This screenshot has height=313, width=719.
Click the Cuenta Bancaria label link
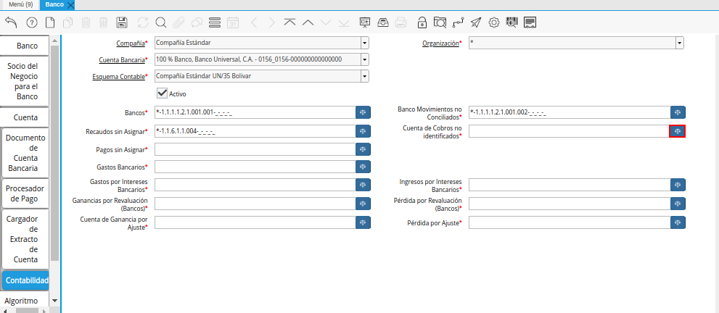point(122,59)
